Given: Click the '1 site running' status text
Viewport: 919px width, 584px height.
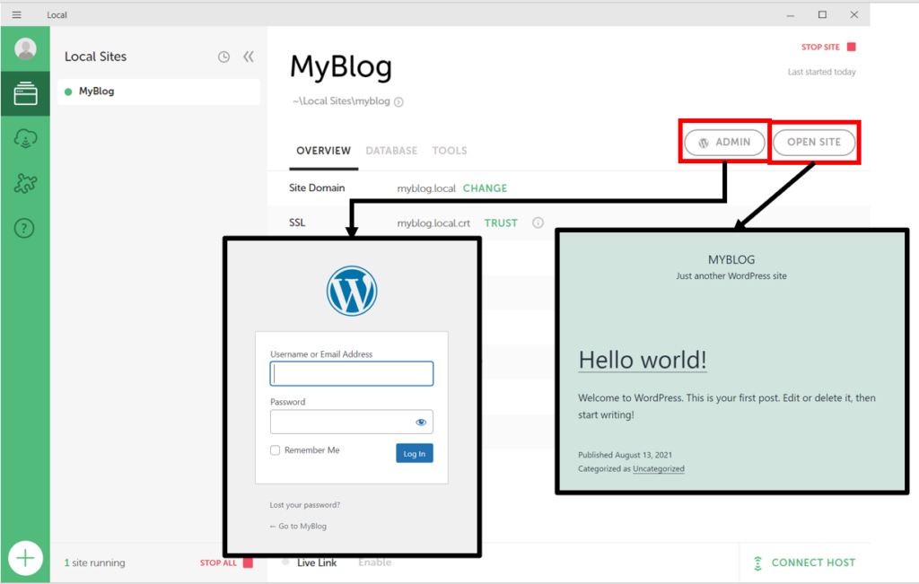Looking at the screenshot, I should pyautogui.click(x=95, y=562).
